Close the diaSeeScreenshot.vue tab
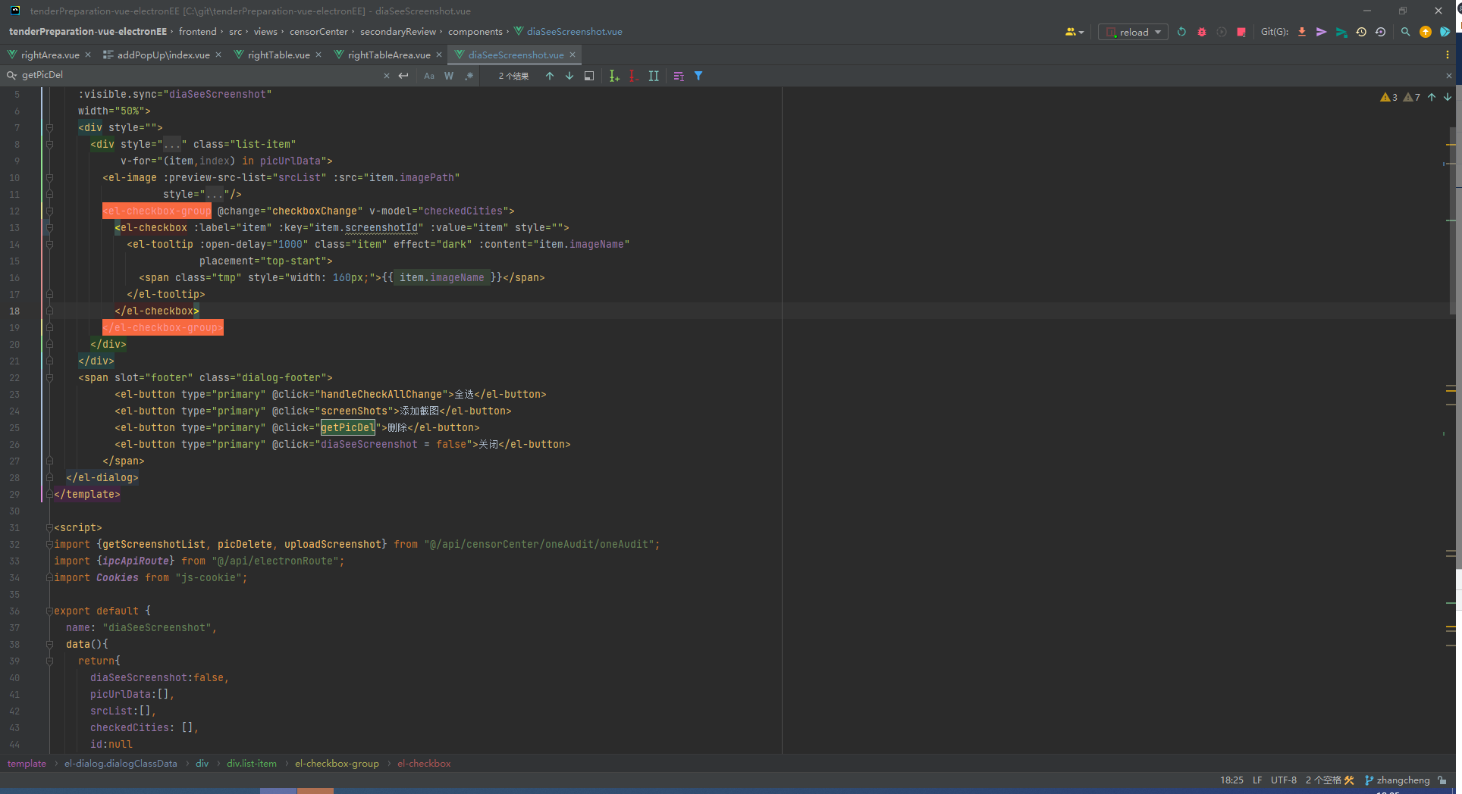1462x794 pixels. pos(573,55)
